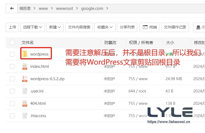
Task: Open the wordpress folder icon
Action: 25,54
